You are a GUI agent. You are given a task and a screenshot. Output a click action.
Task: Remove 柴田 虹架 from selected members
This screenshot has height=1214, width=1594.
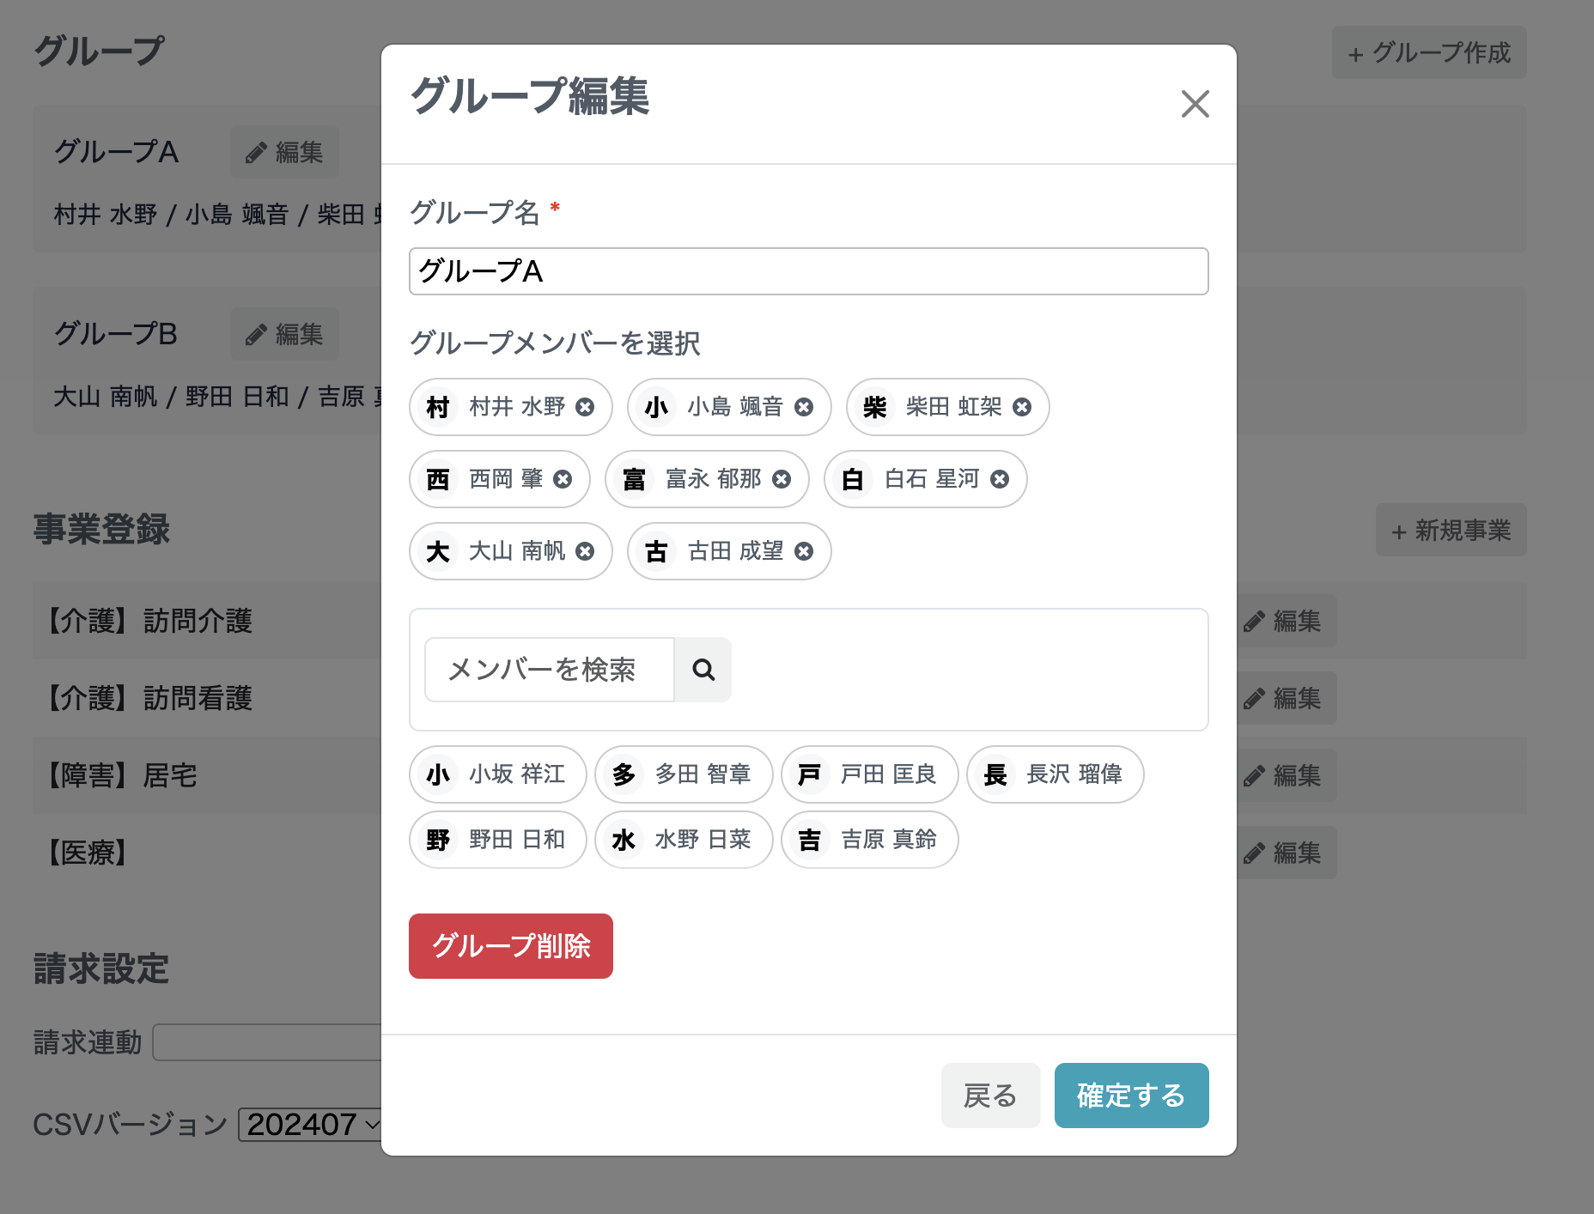[x=1021, y=407]
